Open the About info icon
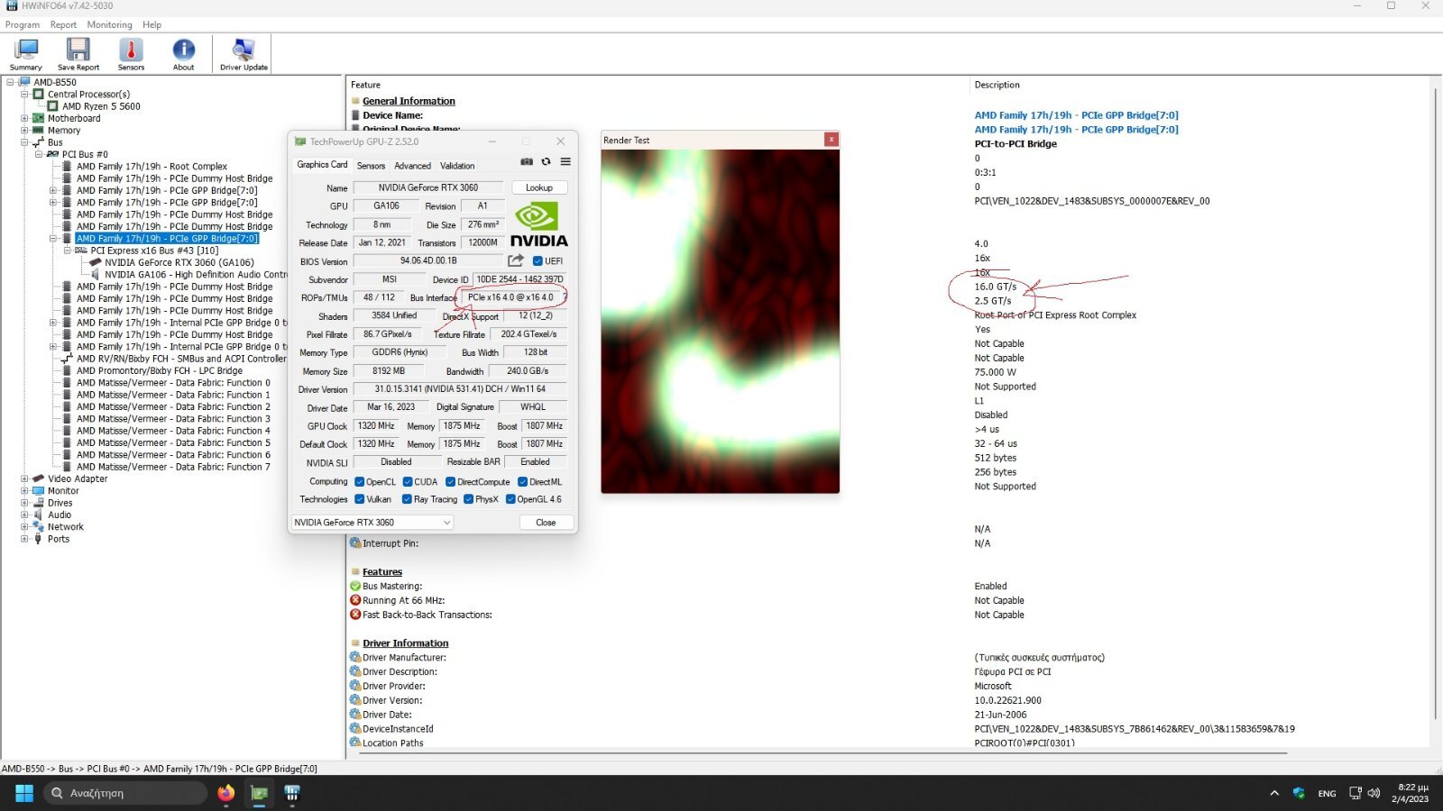1443x811 pixels. tap(184, 55)
